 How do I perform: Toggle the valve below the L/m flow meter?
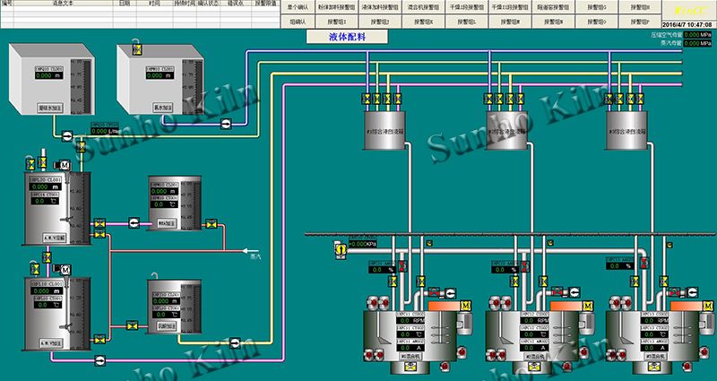tap(82, 147)
